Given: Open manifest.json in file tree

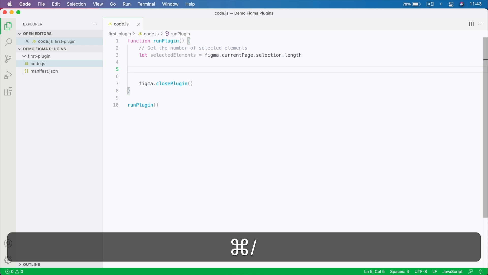Looking at the screenshot, I should (60, 71).
